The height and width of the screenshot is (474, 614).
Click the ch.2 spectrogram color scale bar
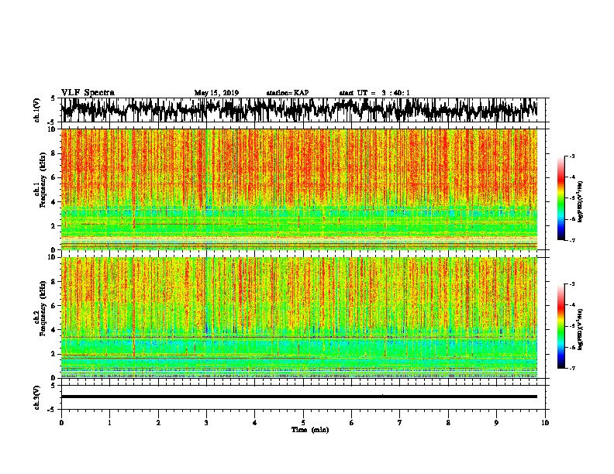tap(561, 326)
